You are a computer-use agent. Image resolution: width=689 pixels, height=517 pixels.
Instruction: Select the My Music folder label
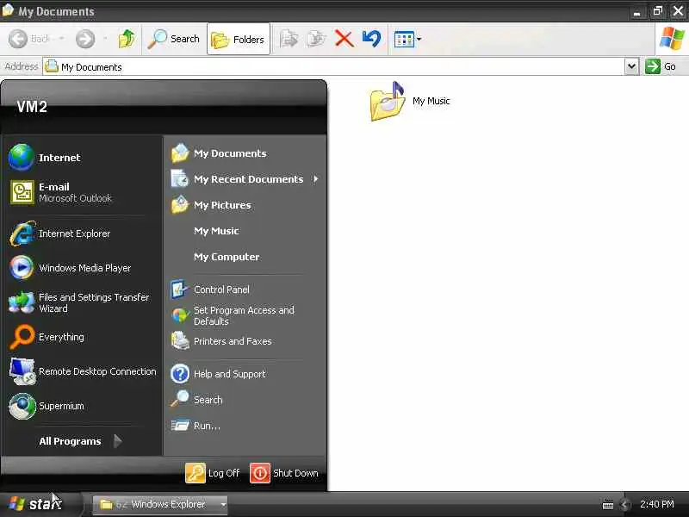coord(431,101)
